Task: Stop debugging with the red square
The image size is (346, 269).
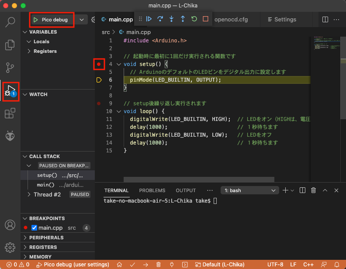Action: pyautogui.click(x=205, y=19)
